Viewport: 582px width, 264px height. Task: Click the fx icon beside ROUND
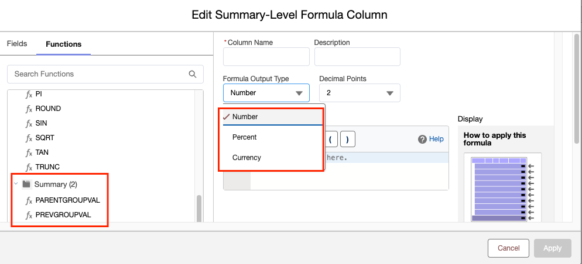[x=29, y=109]
